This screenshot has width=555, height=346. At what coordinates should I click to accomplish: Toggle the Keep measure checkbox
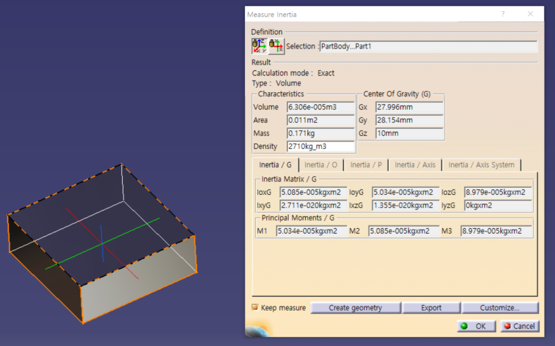(255, 307)
